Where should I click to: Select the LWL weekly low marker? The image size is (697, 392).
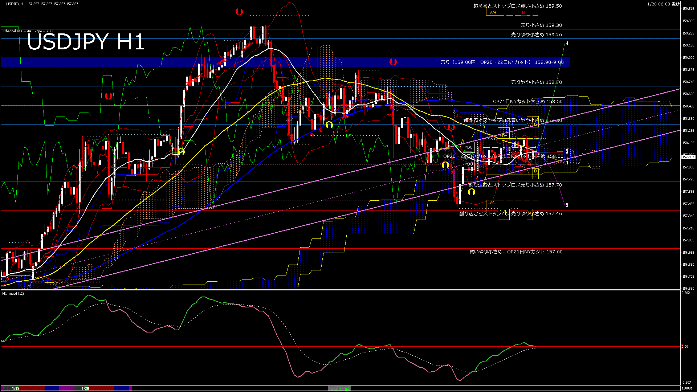click(x=491, y=203)
